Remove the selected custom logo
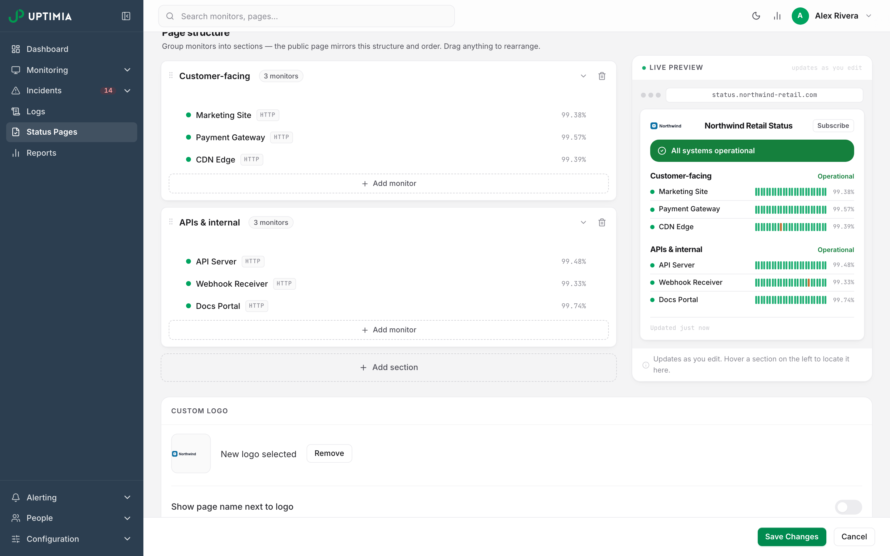This screenshot has width=890, height=556. click(x=329, y=453)
